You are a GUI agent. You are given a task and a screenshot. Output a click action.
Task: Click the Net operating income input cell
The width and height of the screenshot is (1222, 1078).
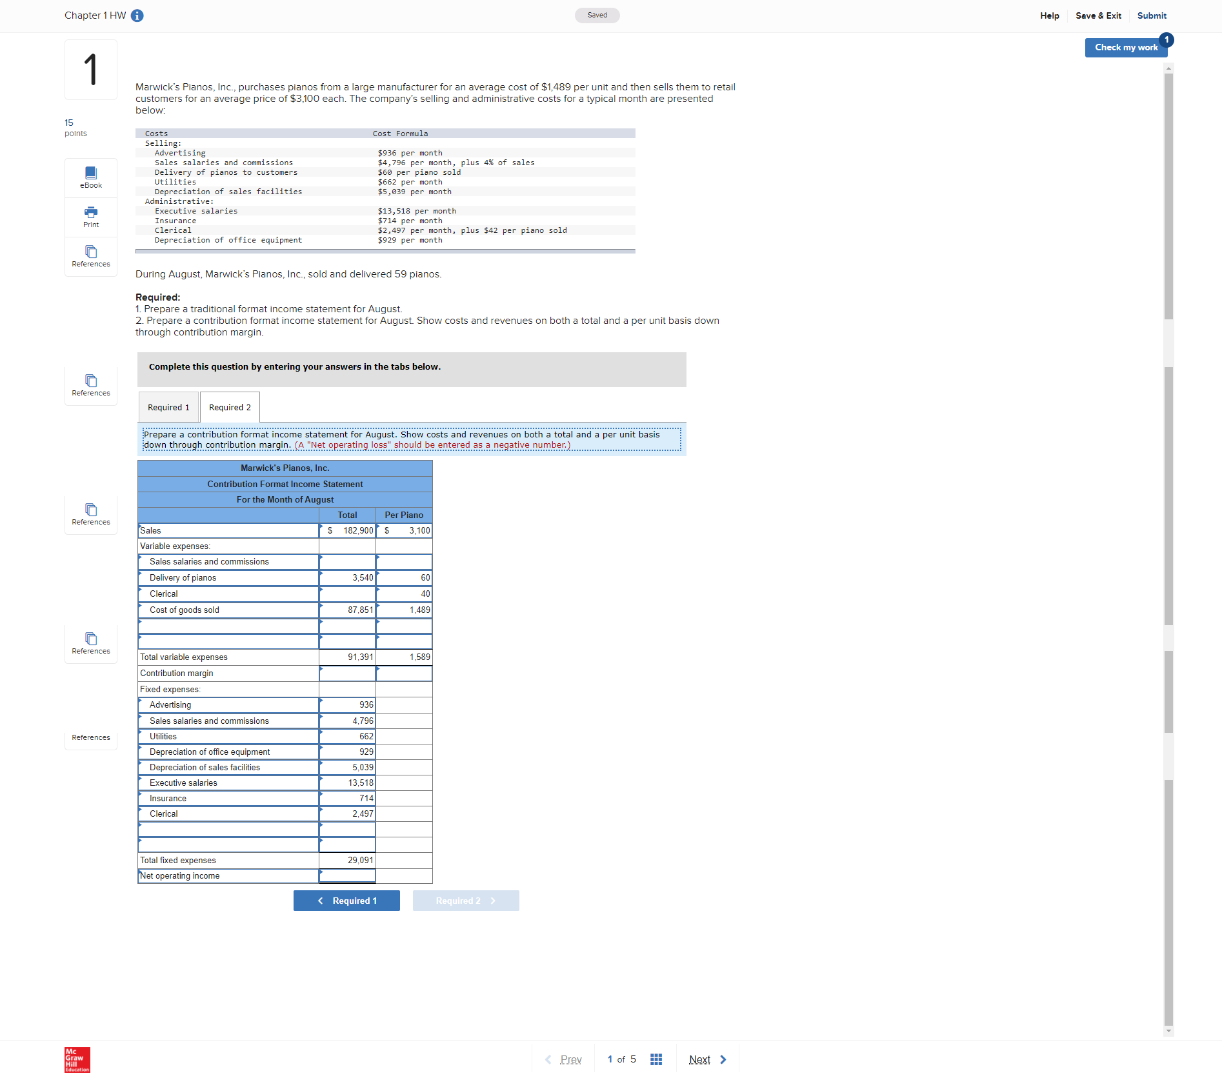coord(347,875)
